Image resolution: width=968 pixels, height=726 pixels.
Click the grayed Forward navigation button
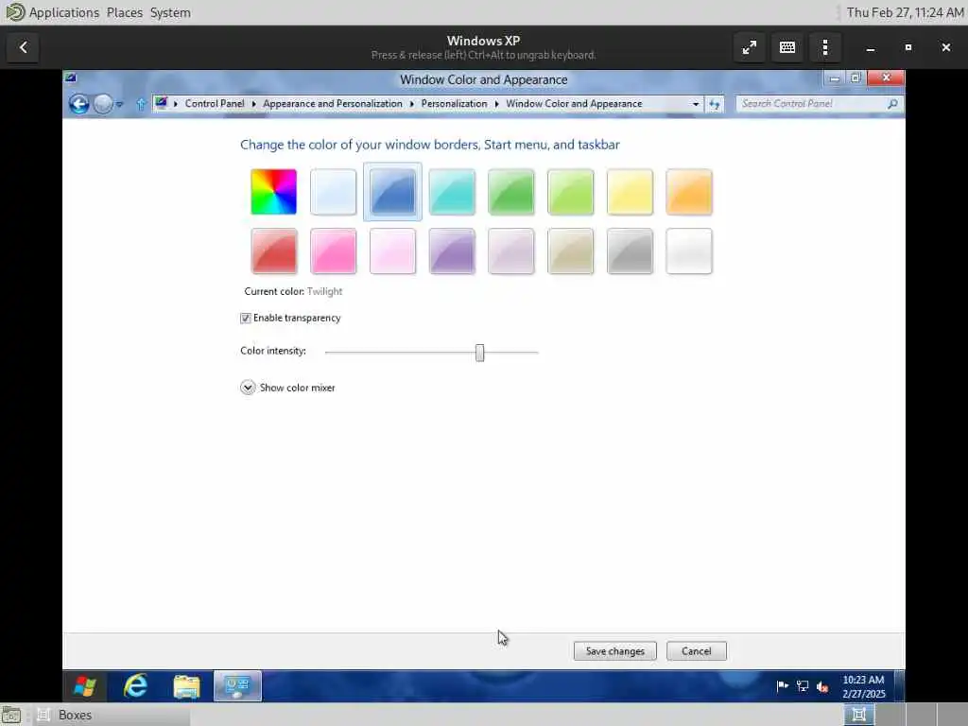tap(103, 104)
